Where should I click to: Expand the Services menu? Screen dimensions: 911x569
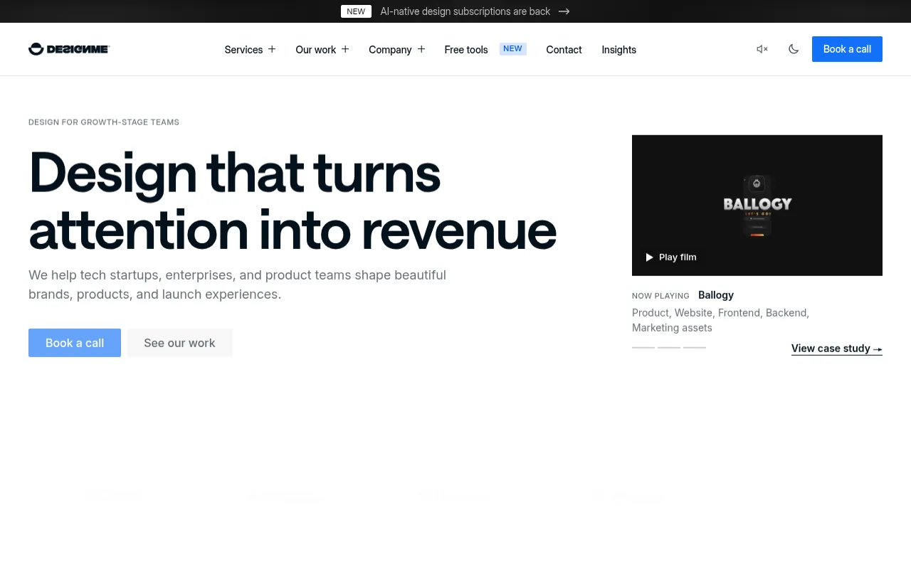(x=250, y=50)
